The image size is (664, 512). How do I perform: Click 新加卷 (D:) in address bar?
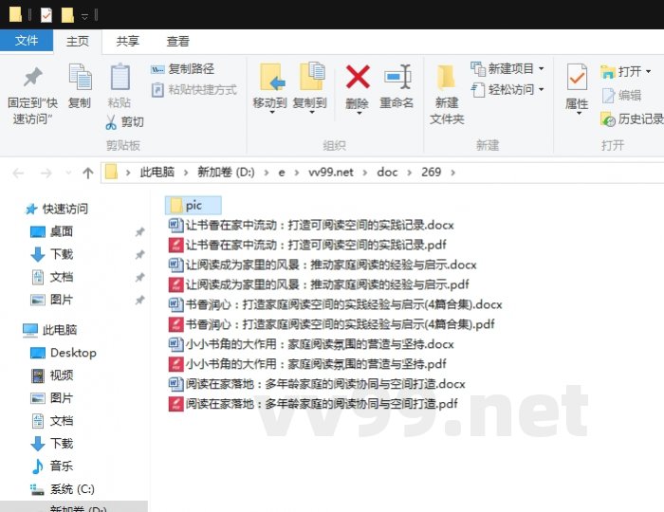[226, 173]
